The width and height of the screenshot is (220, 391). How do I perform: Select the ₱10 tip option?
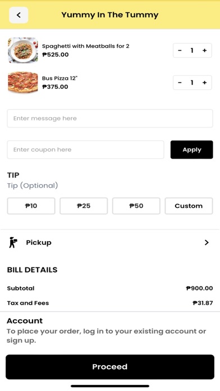(x=31, y=206)
